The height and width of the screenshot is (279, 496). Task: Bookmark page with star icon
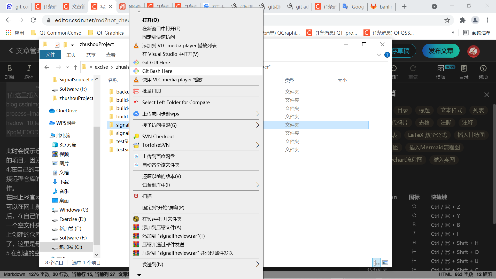pos(447,20)
